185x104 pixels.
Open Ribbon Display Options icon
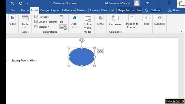(147, 3)
